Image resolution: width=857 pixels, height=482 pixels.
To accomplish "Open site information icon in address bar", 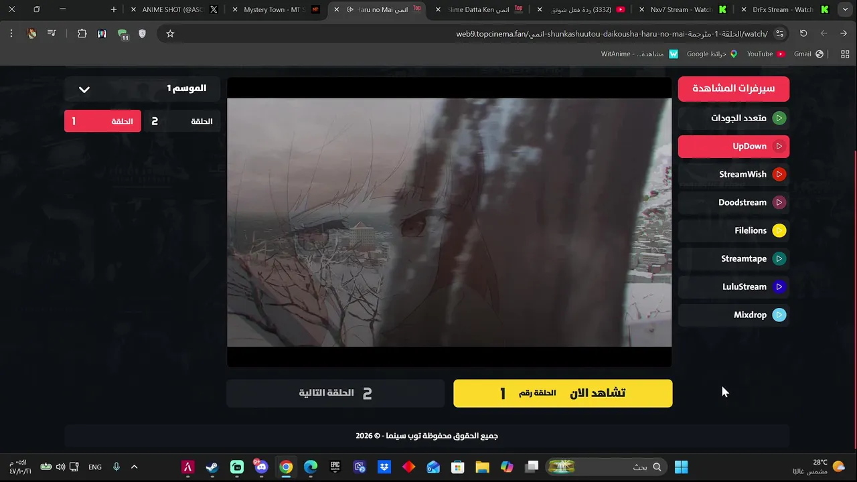I will click(x=779, y=33).
